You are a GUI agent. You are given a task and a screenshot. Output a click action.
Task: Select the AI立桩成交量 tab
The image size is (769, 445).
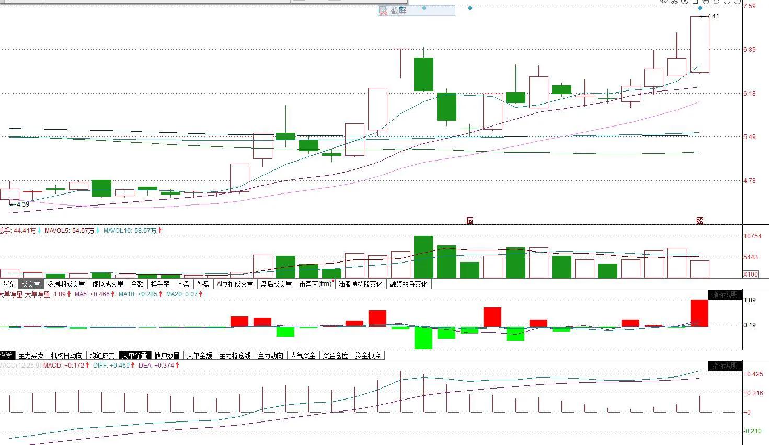click(235, 284)
